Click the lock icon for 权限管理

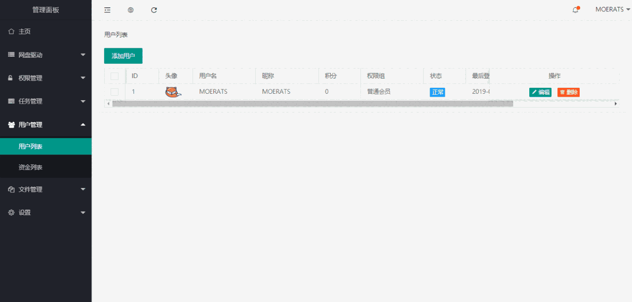(x=11, y=78)
